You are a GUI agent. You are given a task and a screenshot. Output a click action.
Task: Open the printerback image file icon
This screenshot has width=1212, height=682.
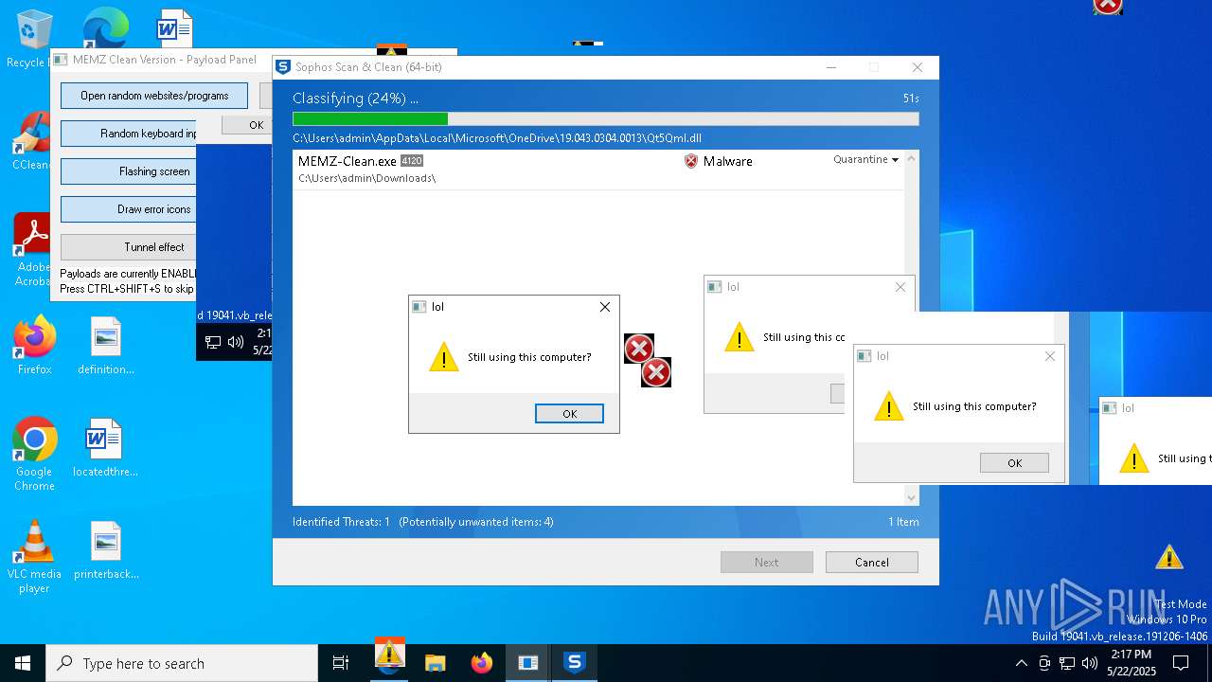click(106, 549)
